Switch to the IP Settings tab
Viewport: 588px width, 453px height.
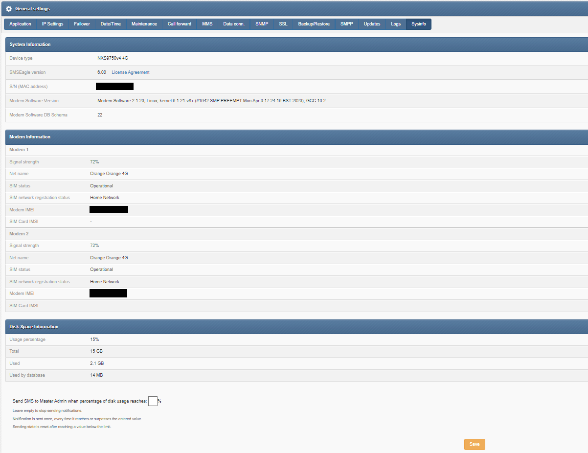(52, 24)
